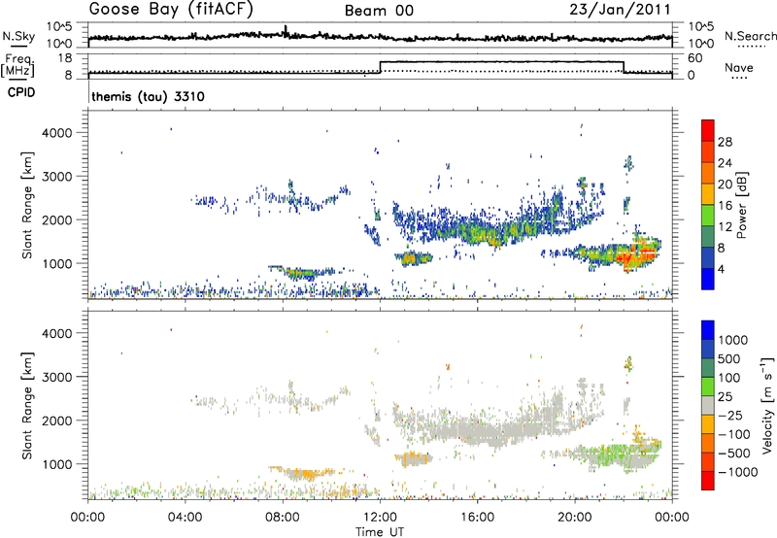Click the '12:00' time tick label
The image size is (777, 538).
pos(380,517)
